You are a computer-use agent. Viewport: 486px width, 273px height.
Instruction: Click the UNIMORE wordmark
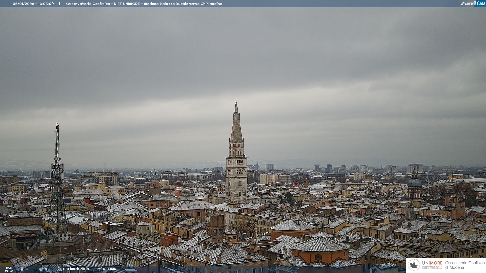[x=432, y=263]
